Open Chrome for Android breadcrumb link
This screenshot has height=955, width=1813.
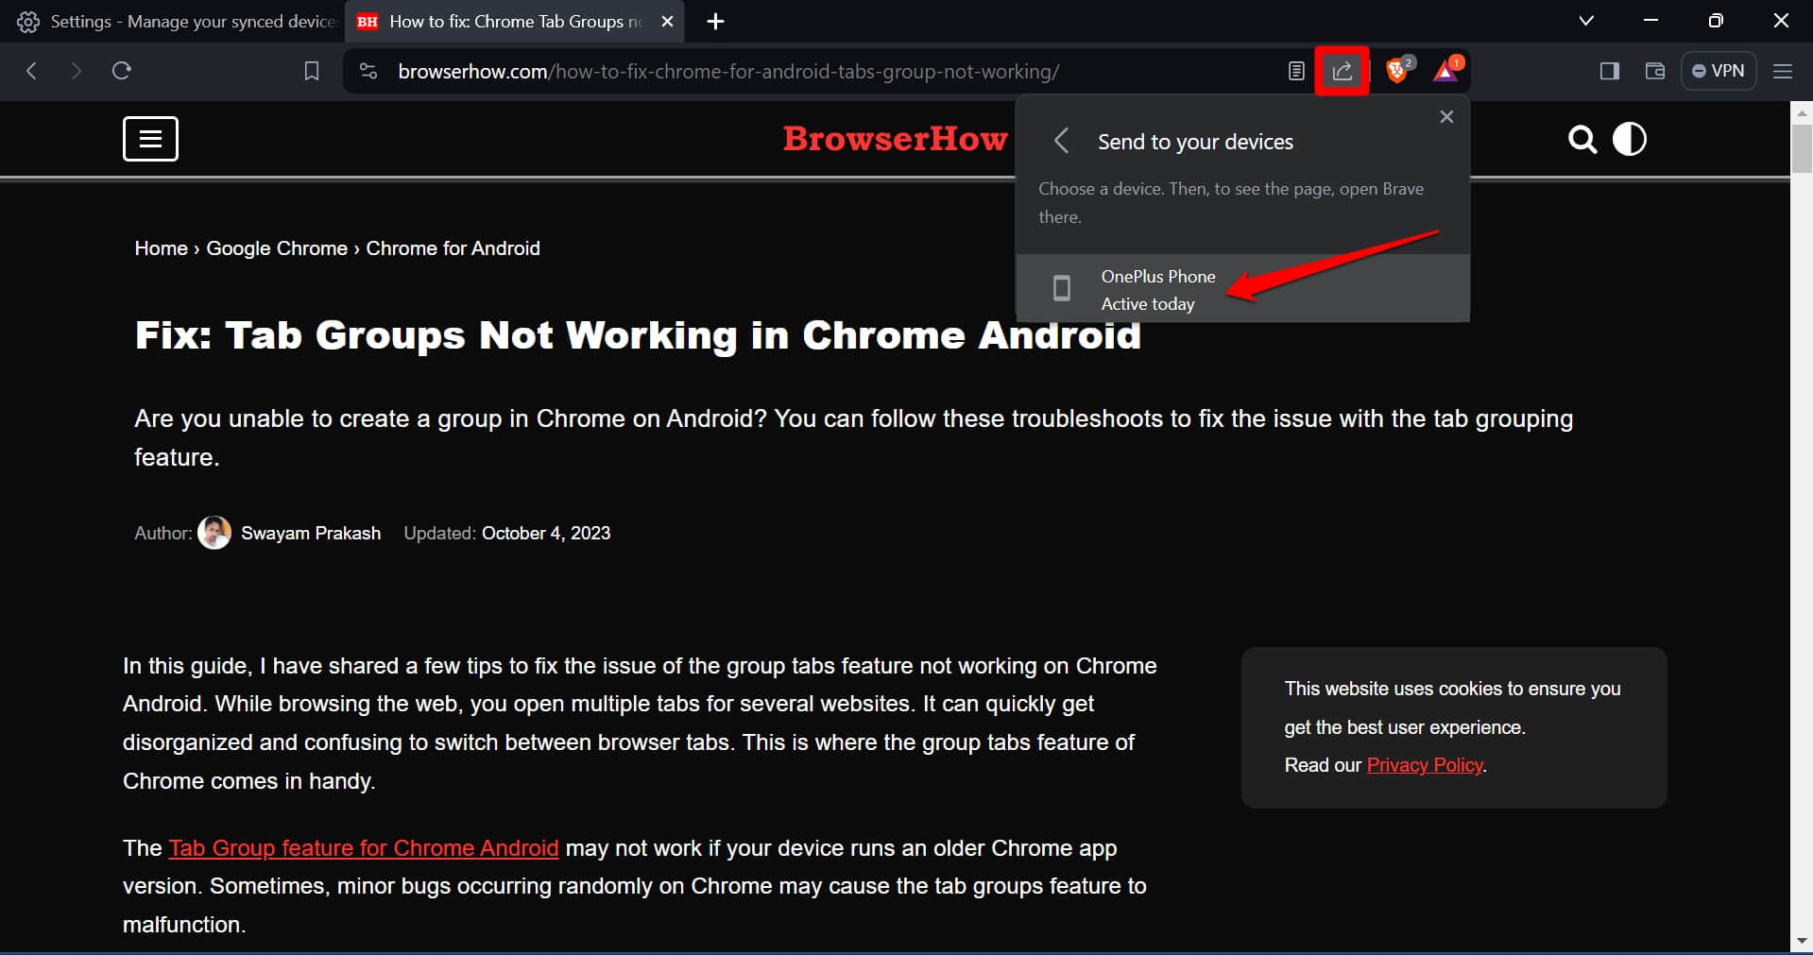click(453, 248)
